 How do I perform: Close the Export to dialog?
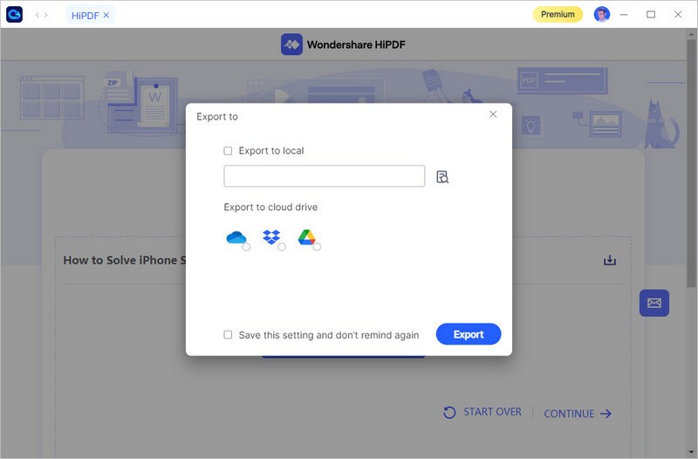pyautogui.click(x=493, y=114)
